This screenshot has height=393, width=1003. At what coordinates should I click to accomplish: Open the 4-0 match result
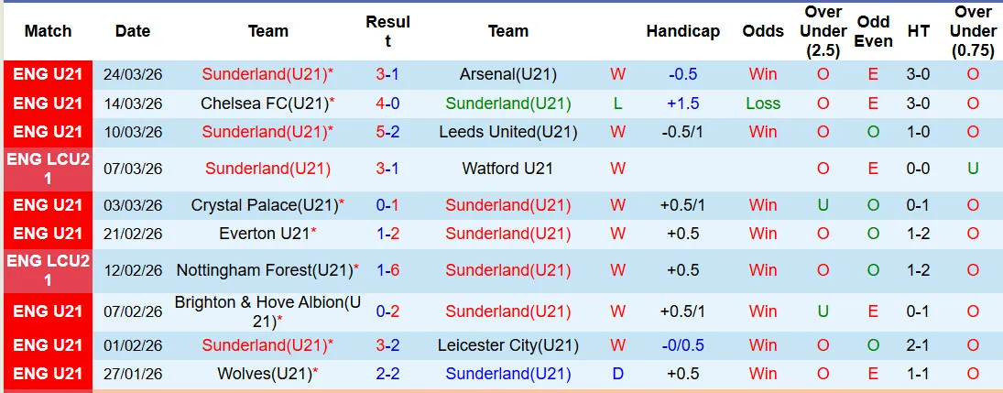387,104
